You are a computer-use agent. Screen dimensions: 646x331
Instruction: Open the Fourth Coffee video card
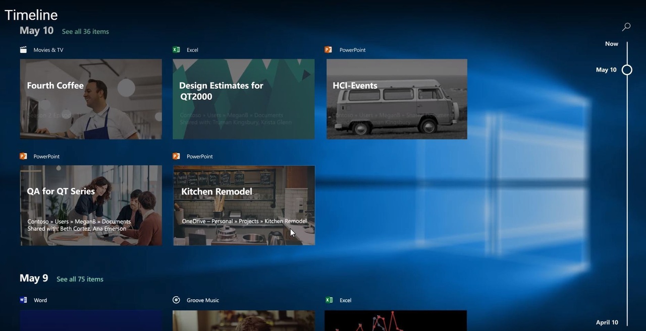pos(91,99)
